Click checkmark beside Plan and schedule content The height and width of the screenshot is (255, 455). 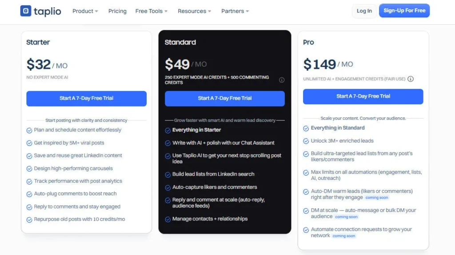click(x=29, y=130)
